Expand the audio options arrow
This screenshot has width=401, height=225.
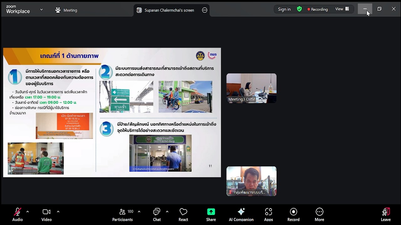coord(28,212)
